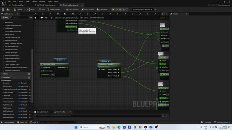Open Revision Control dropdown
Viewport: 232px width, 130px height.
(222, 122)
